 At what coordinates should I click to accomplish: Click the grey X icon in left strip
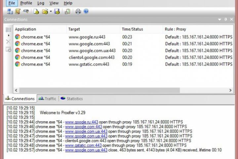[8, 41]
